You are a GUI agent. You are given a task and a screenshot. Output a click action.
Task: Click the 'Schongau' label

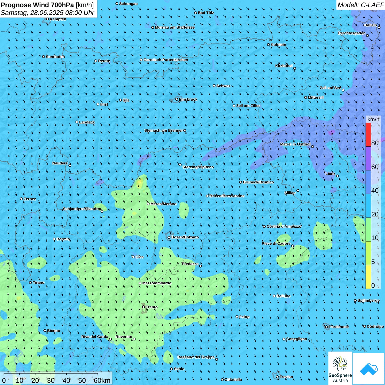[x=128, y=4]
